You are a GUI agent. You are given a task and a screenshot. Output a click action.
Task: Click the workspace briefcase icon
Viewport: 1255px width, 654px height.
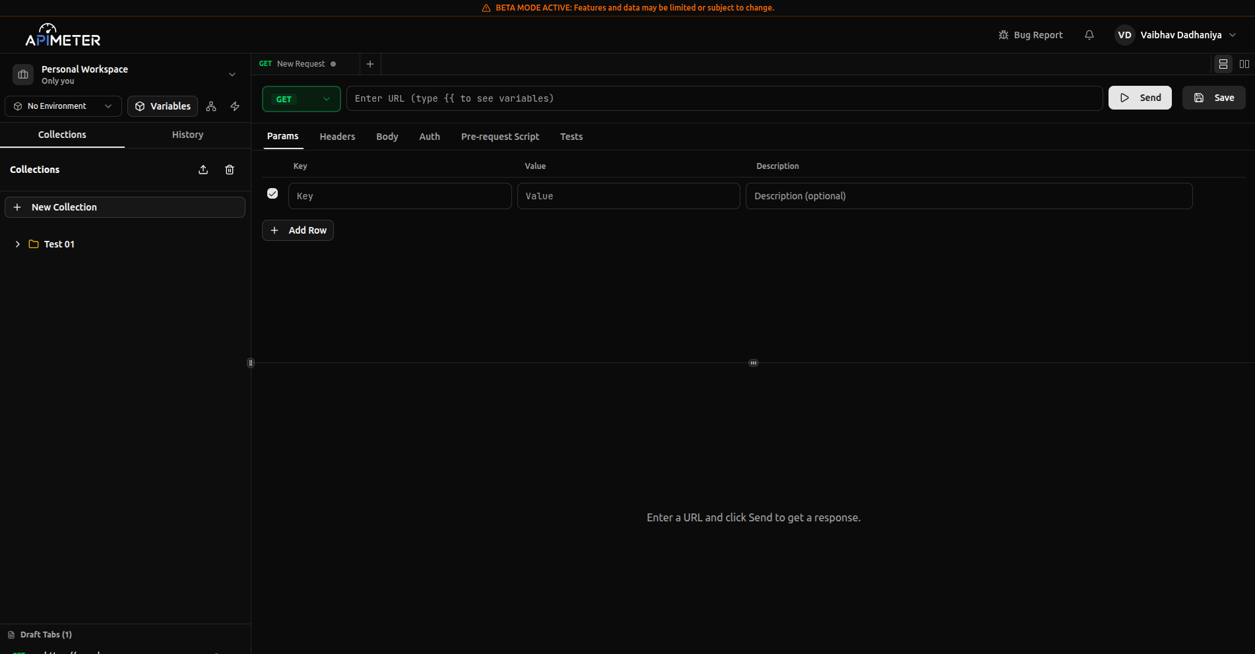pos(22,74)
